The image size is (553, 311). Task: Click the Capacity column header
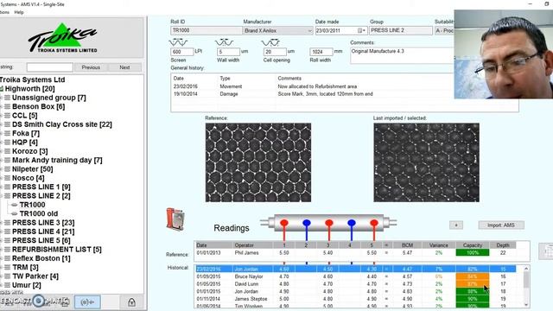click(473, 245)
